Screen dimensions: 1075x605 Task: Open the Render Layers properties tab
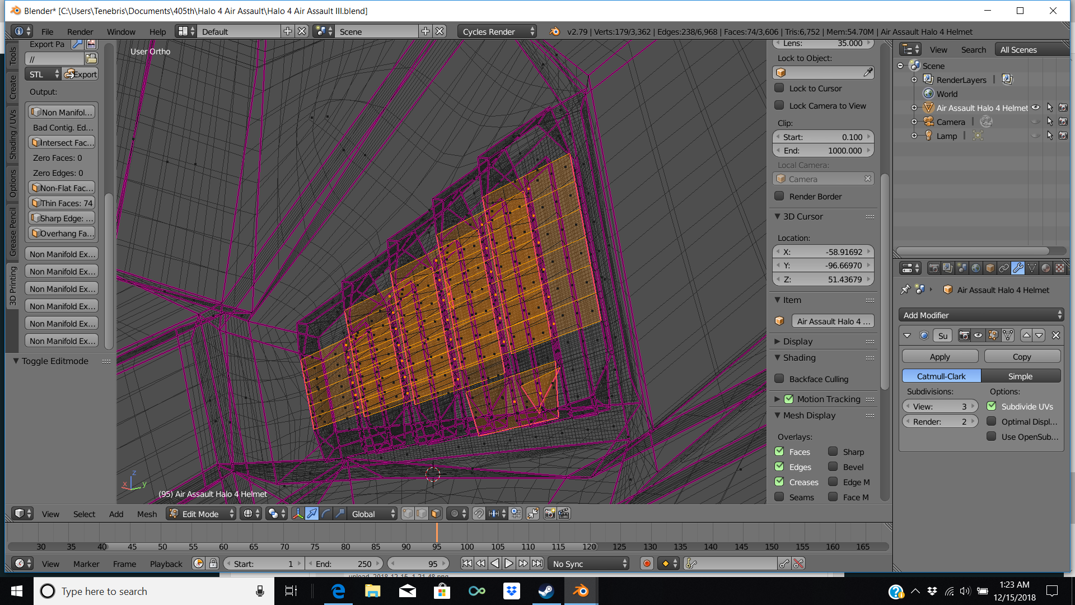pos(947,268)
